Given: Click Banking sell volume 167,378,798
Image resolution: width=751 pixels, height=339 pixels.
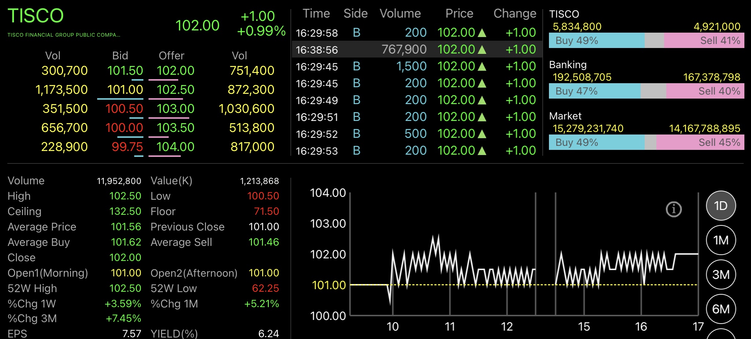Looking at the screenshot, I should (712, 77).
